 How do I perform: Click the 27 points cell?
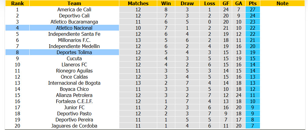click(253, 9)
